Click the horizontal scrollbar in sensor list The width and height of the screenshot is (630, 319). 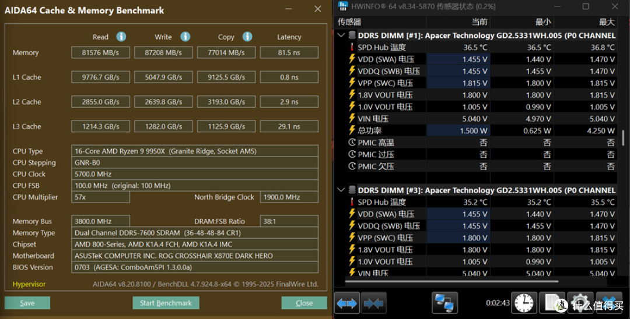[x=452, y=281]
